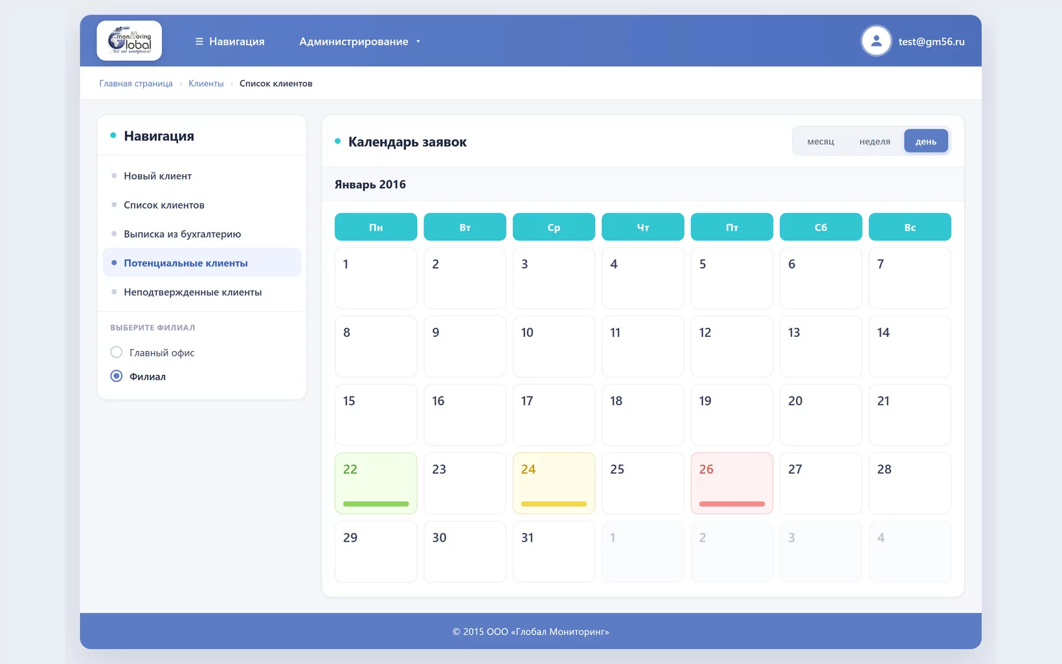Click the footer copyright Глобал Мониторинг text
This screenshot has height=664, width=1062.
(531, 632)
